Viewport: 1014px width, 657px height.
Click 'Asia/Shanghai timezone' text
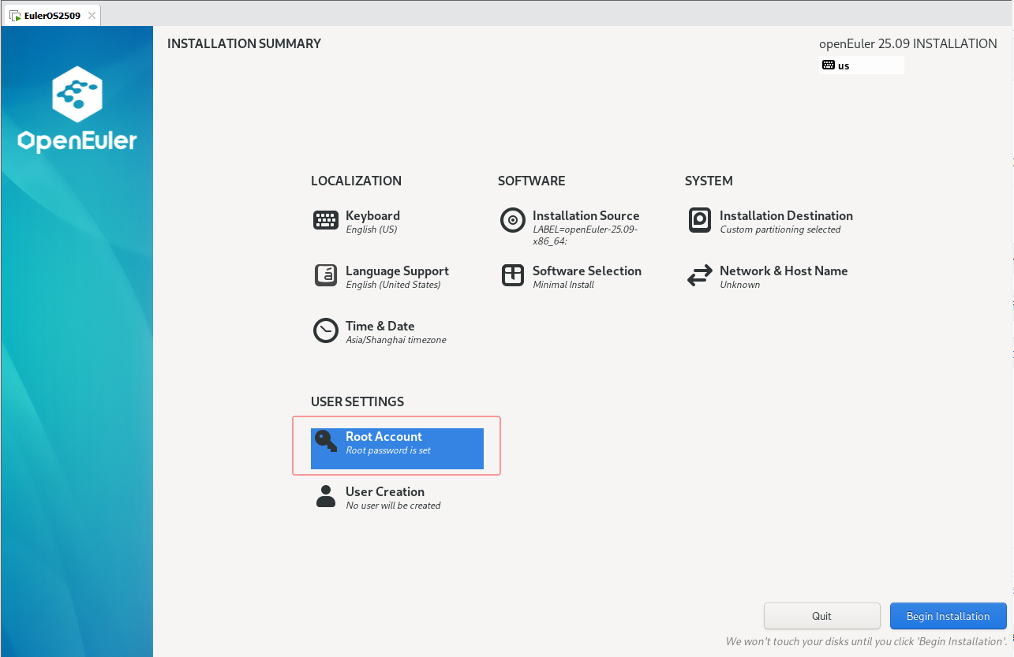click(396, 340)
